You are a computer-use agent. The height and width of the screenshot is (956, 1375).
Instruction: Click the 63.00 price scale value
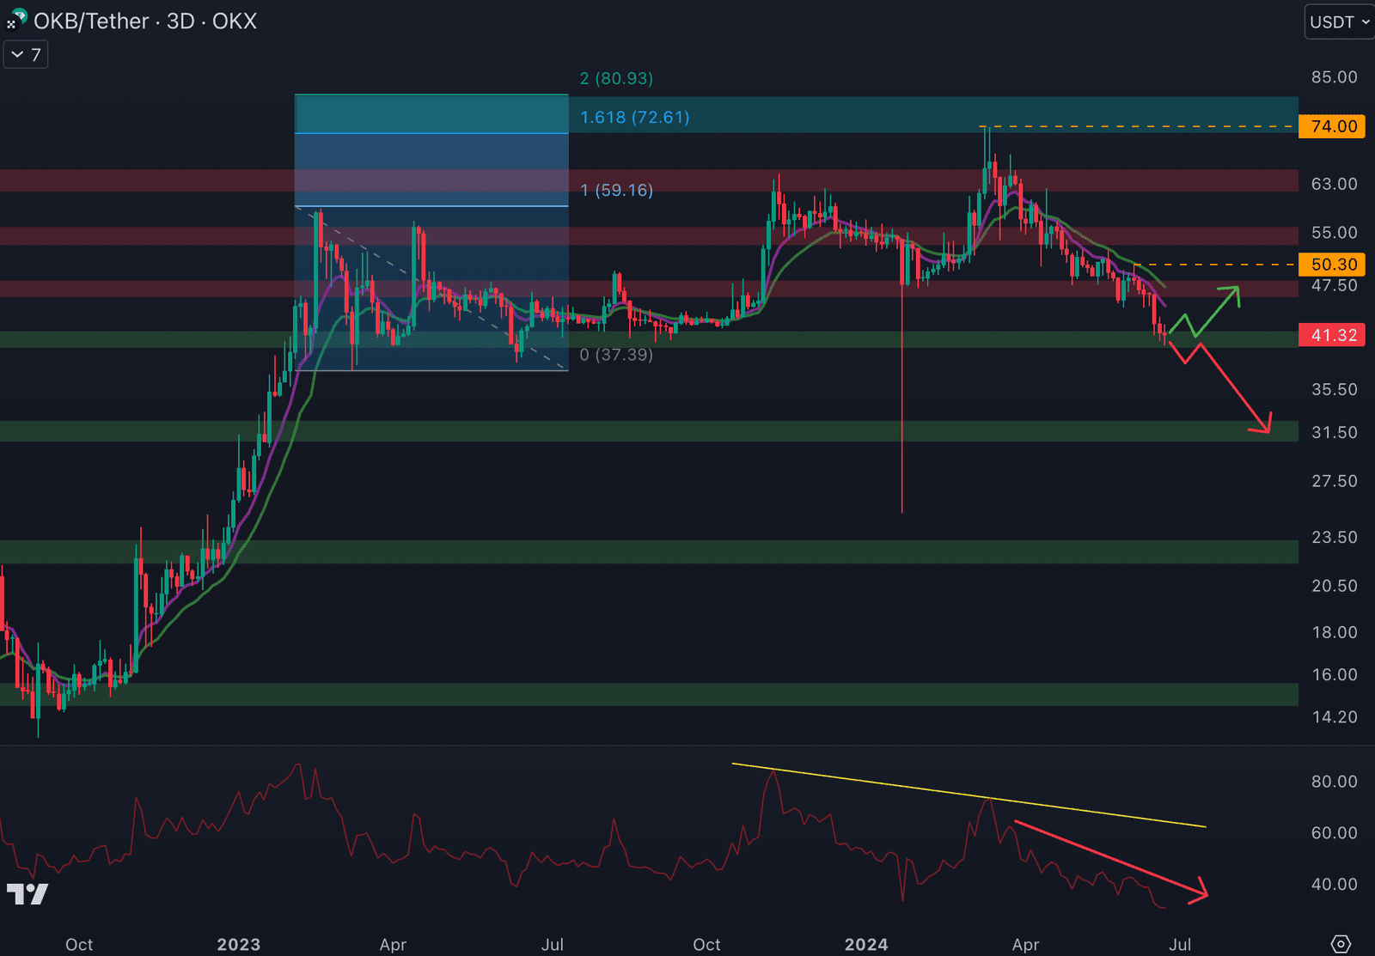point(1334,184)
